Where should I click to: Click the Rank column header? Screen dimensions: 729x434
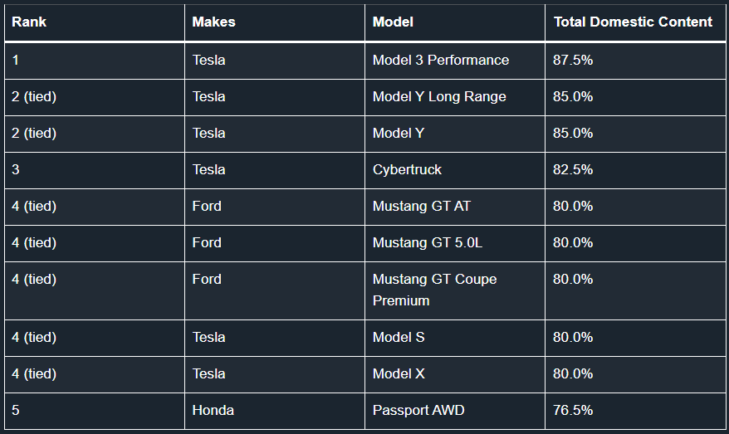click(95, 22)
